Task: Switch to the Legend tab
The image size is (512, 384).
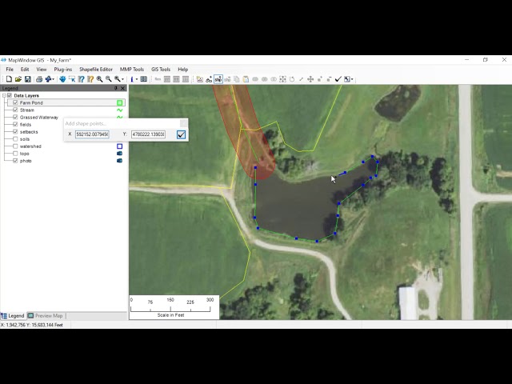Action: pyautogui.click(x=13, y=316)
